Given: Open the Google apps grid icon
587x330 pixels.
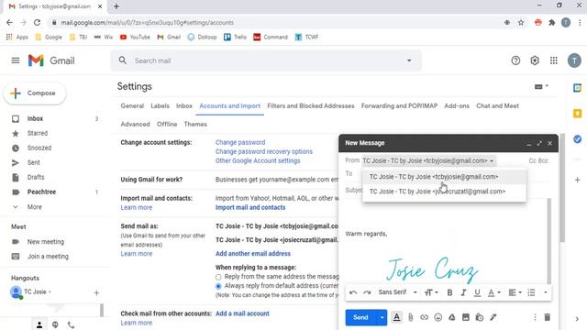Looking at the screenshot, I should (554, 60).
